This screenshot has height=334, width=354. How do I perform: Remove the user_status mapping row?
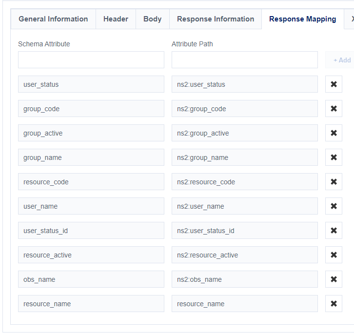pyautogui.click(x=334, y=84)
